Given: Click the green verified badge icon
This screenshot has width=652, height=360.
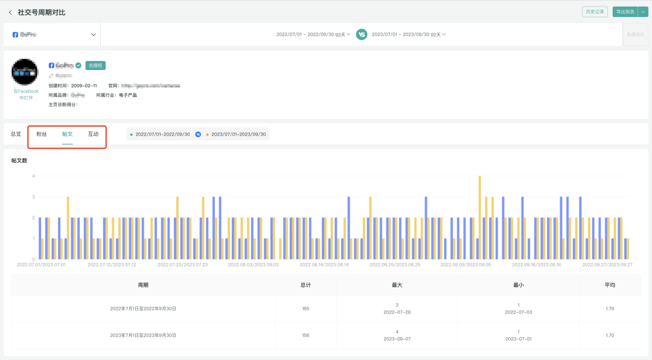Looking at the screenshot, I should [x=78, y=66].
